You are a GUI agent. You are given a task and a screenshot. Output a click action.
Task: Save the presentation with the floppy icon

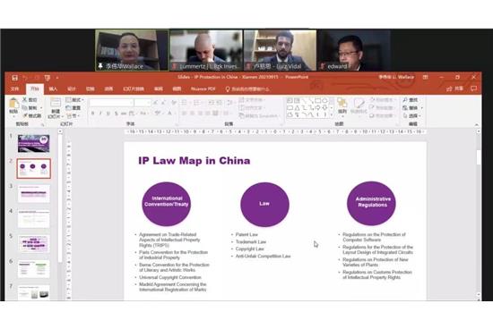[x=14, y=78]
